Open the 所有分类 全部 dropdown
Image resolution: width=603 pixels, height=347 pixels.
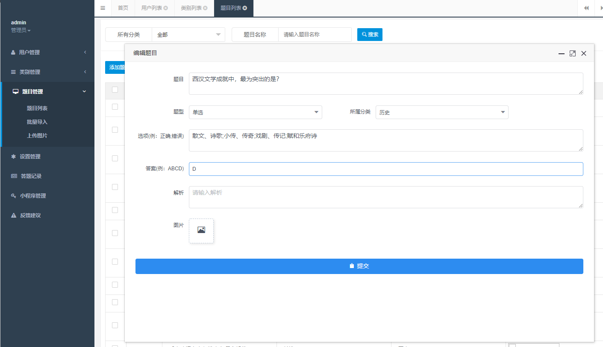click(188, 35)
